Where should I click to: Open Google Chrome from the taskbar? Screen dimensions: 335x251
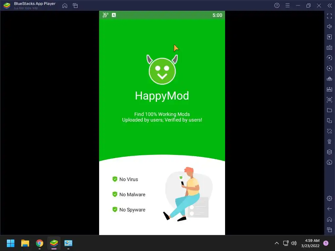[x=40, y=243]
